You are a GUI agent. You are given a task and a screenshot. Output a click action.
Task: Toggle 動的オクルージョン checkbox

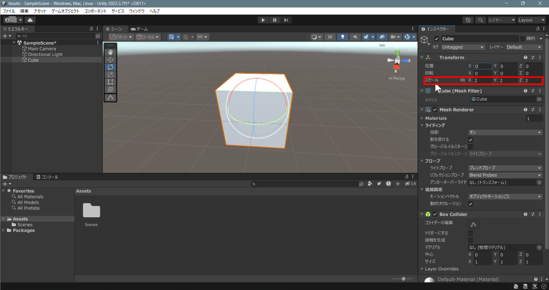[x=471, y=204]
